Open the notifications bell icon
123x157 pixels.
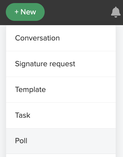pos(116,12)
